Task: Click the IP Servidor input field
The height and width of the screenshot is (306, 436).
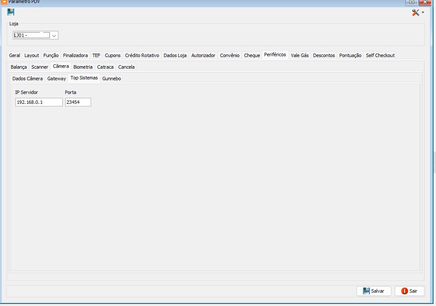Action: point(39,102)
